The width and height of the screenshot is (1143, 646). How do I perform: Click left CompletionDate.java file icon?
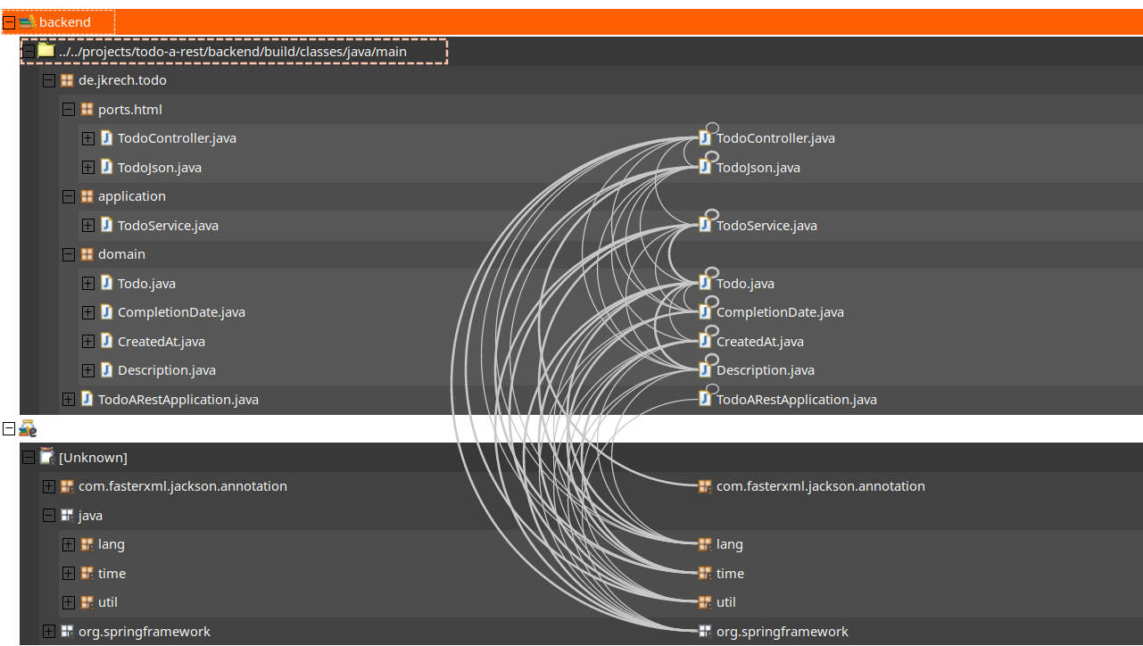[x=106, y=312]
